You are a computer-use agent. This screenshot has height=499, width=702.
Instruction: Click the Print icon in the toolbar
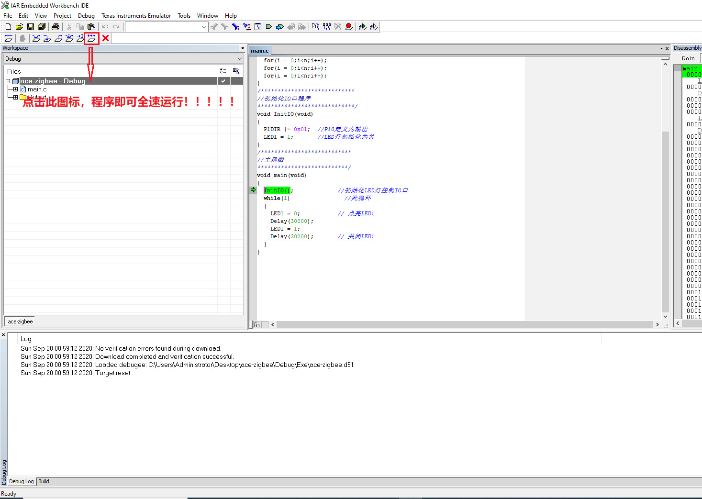(56, 27)
